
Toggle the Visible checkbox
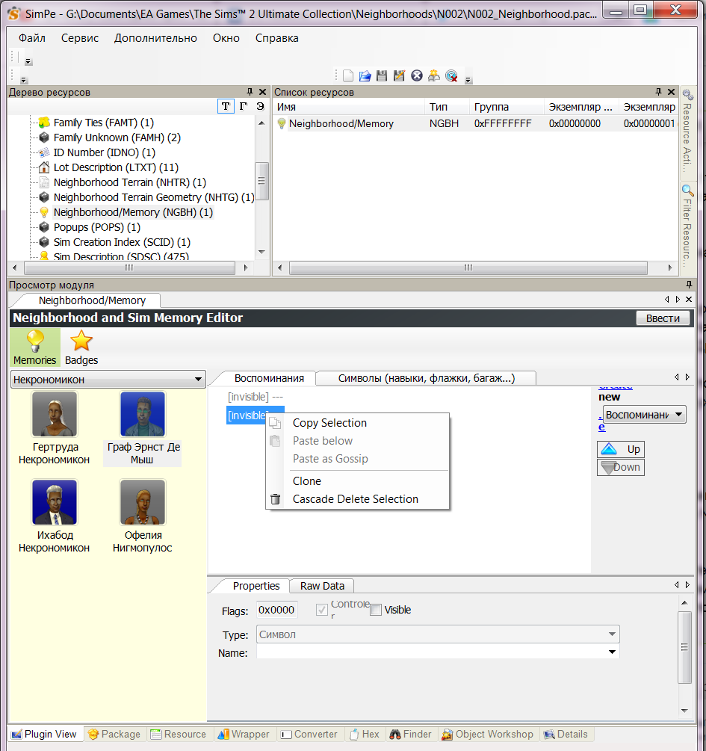click(376, 610)
